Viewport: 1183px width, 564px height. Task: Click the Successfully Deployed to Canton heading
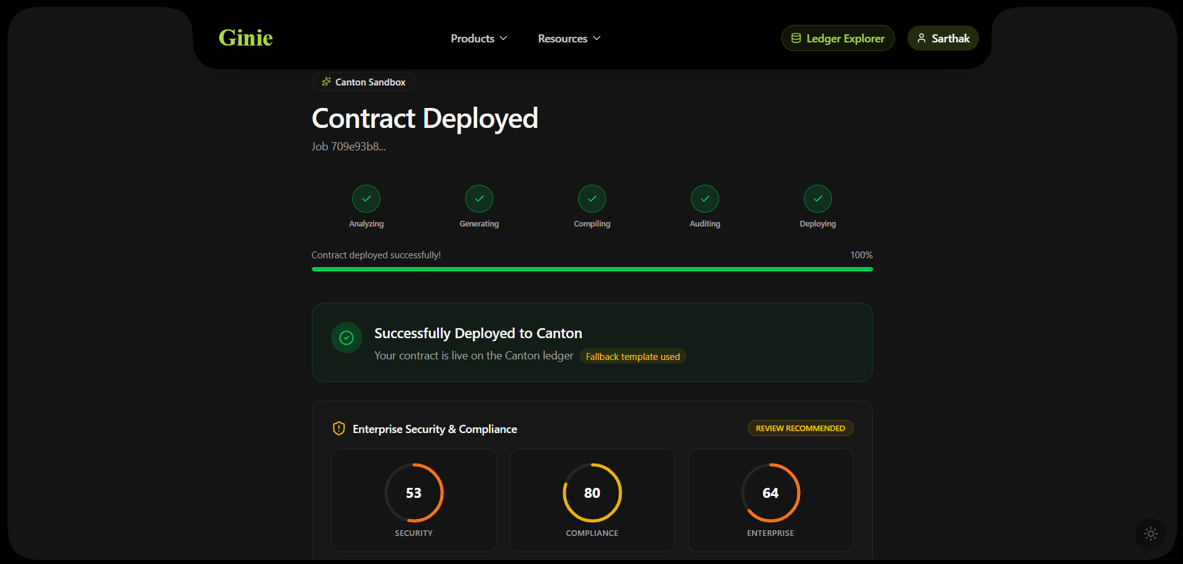click(x=478, y=334)
